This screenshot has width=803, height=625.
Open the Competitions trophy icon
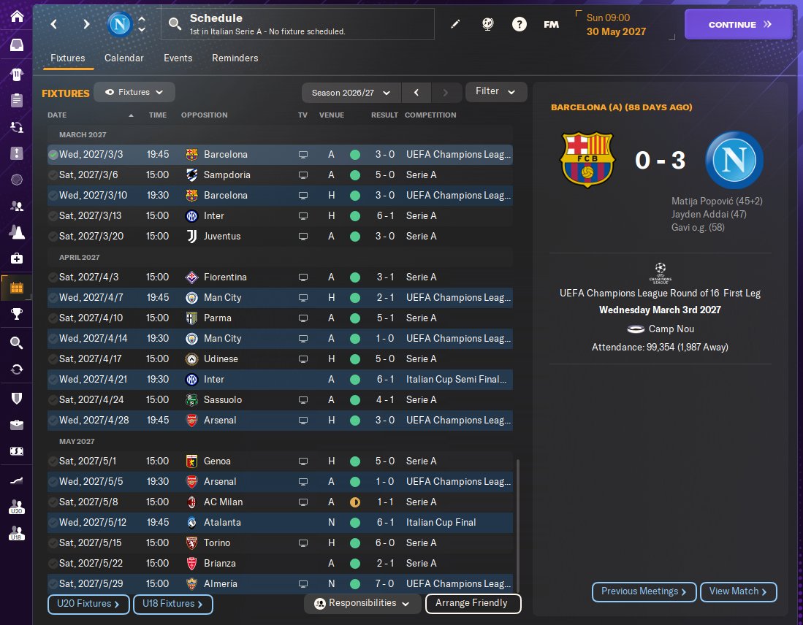[x=16, y=315]
